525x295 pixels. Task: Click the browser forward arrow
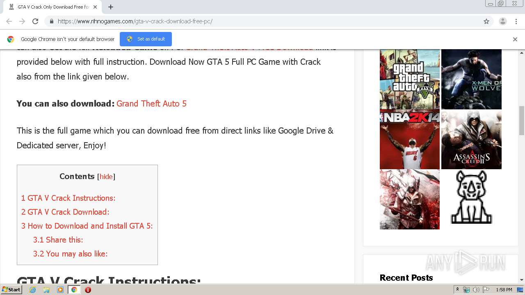22,21
